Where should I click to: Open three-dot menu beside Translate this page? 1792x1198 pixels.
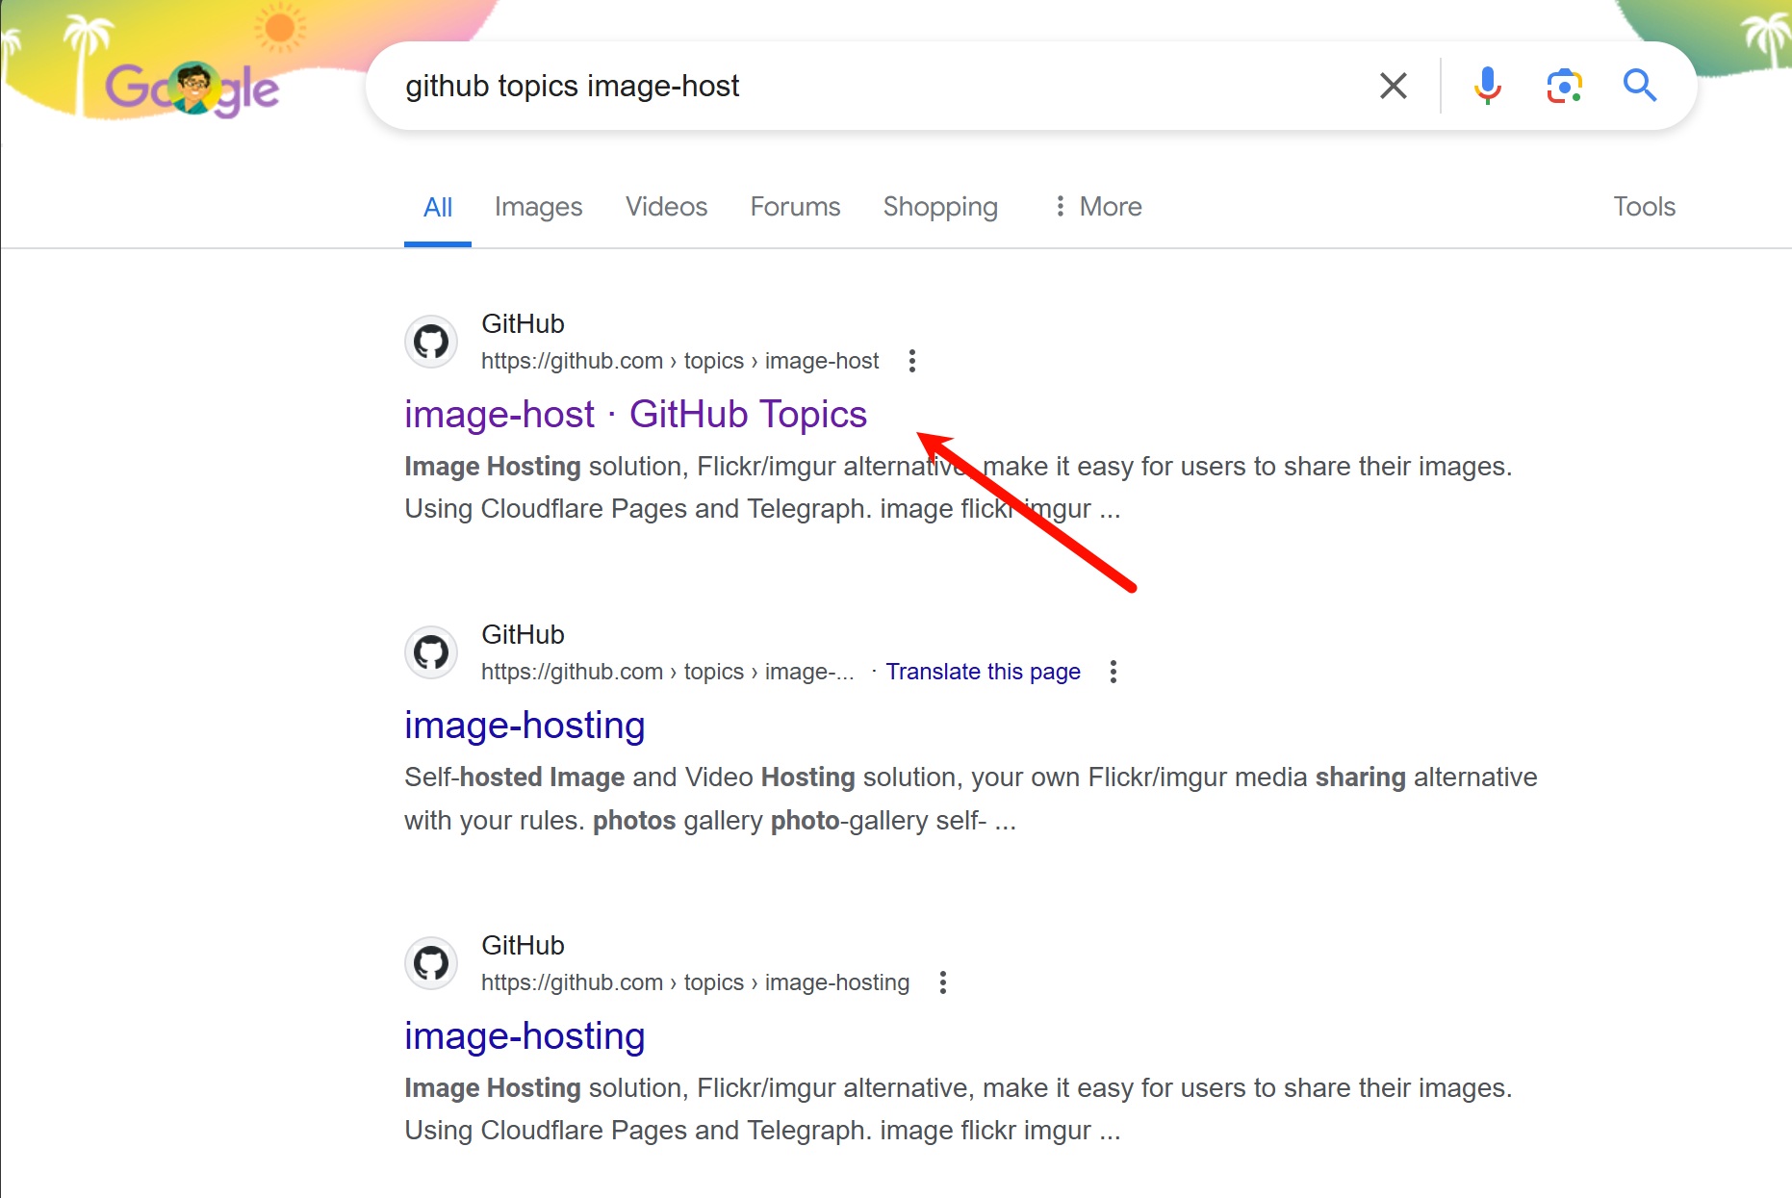[1114, 672]
